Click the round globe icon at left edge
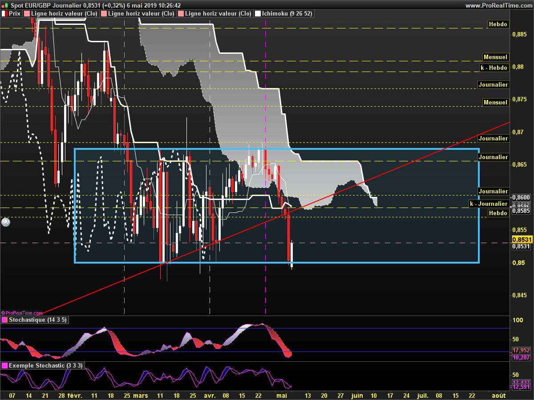The height and width of the screenshot is (400, 534). [5, 222]
